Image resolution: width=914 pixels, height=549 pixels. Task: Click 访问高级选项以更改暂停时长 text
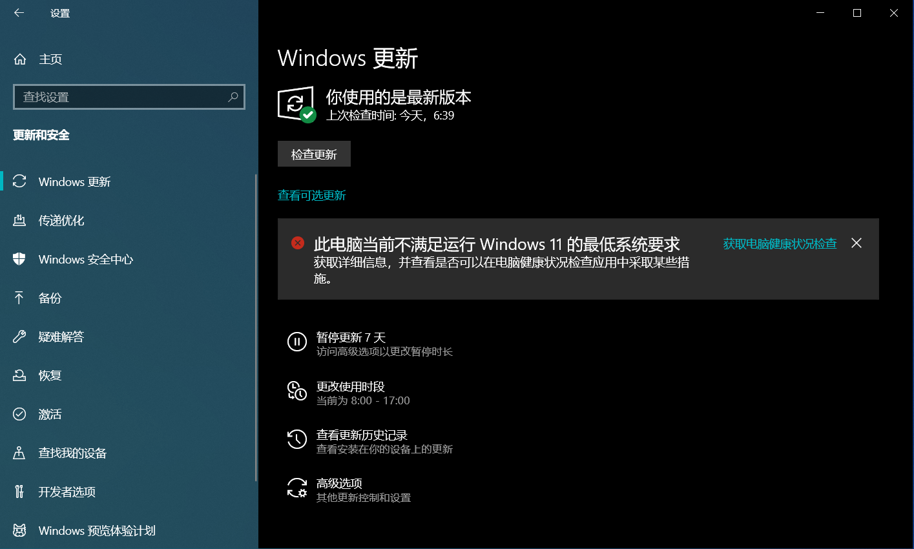pos(384,352)
